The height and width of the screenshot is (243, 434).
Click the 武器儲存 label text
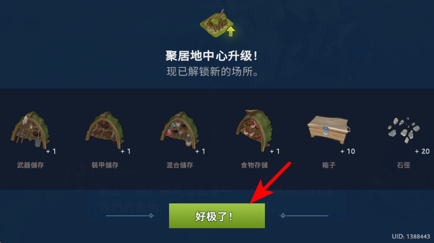30,165
